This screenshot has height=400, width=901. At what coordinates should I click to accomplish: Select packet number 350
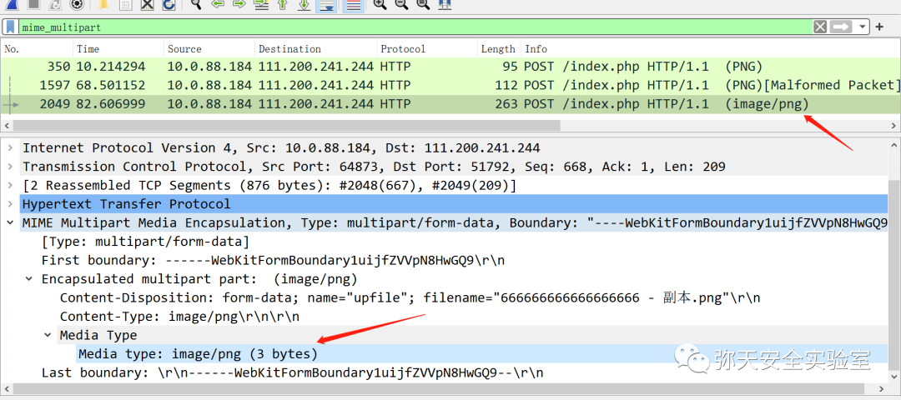pyautogui.click(x=450, y=67)
